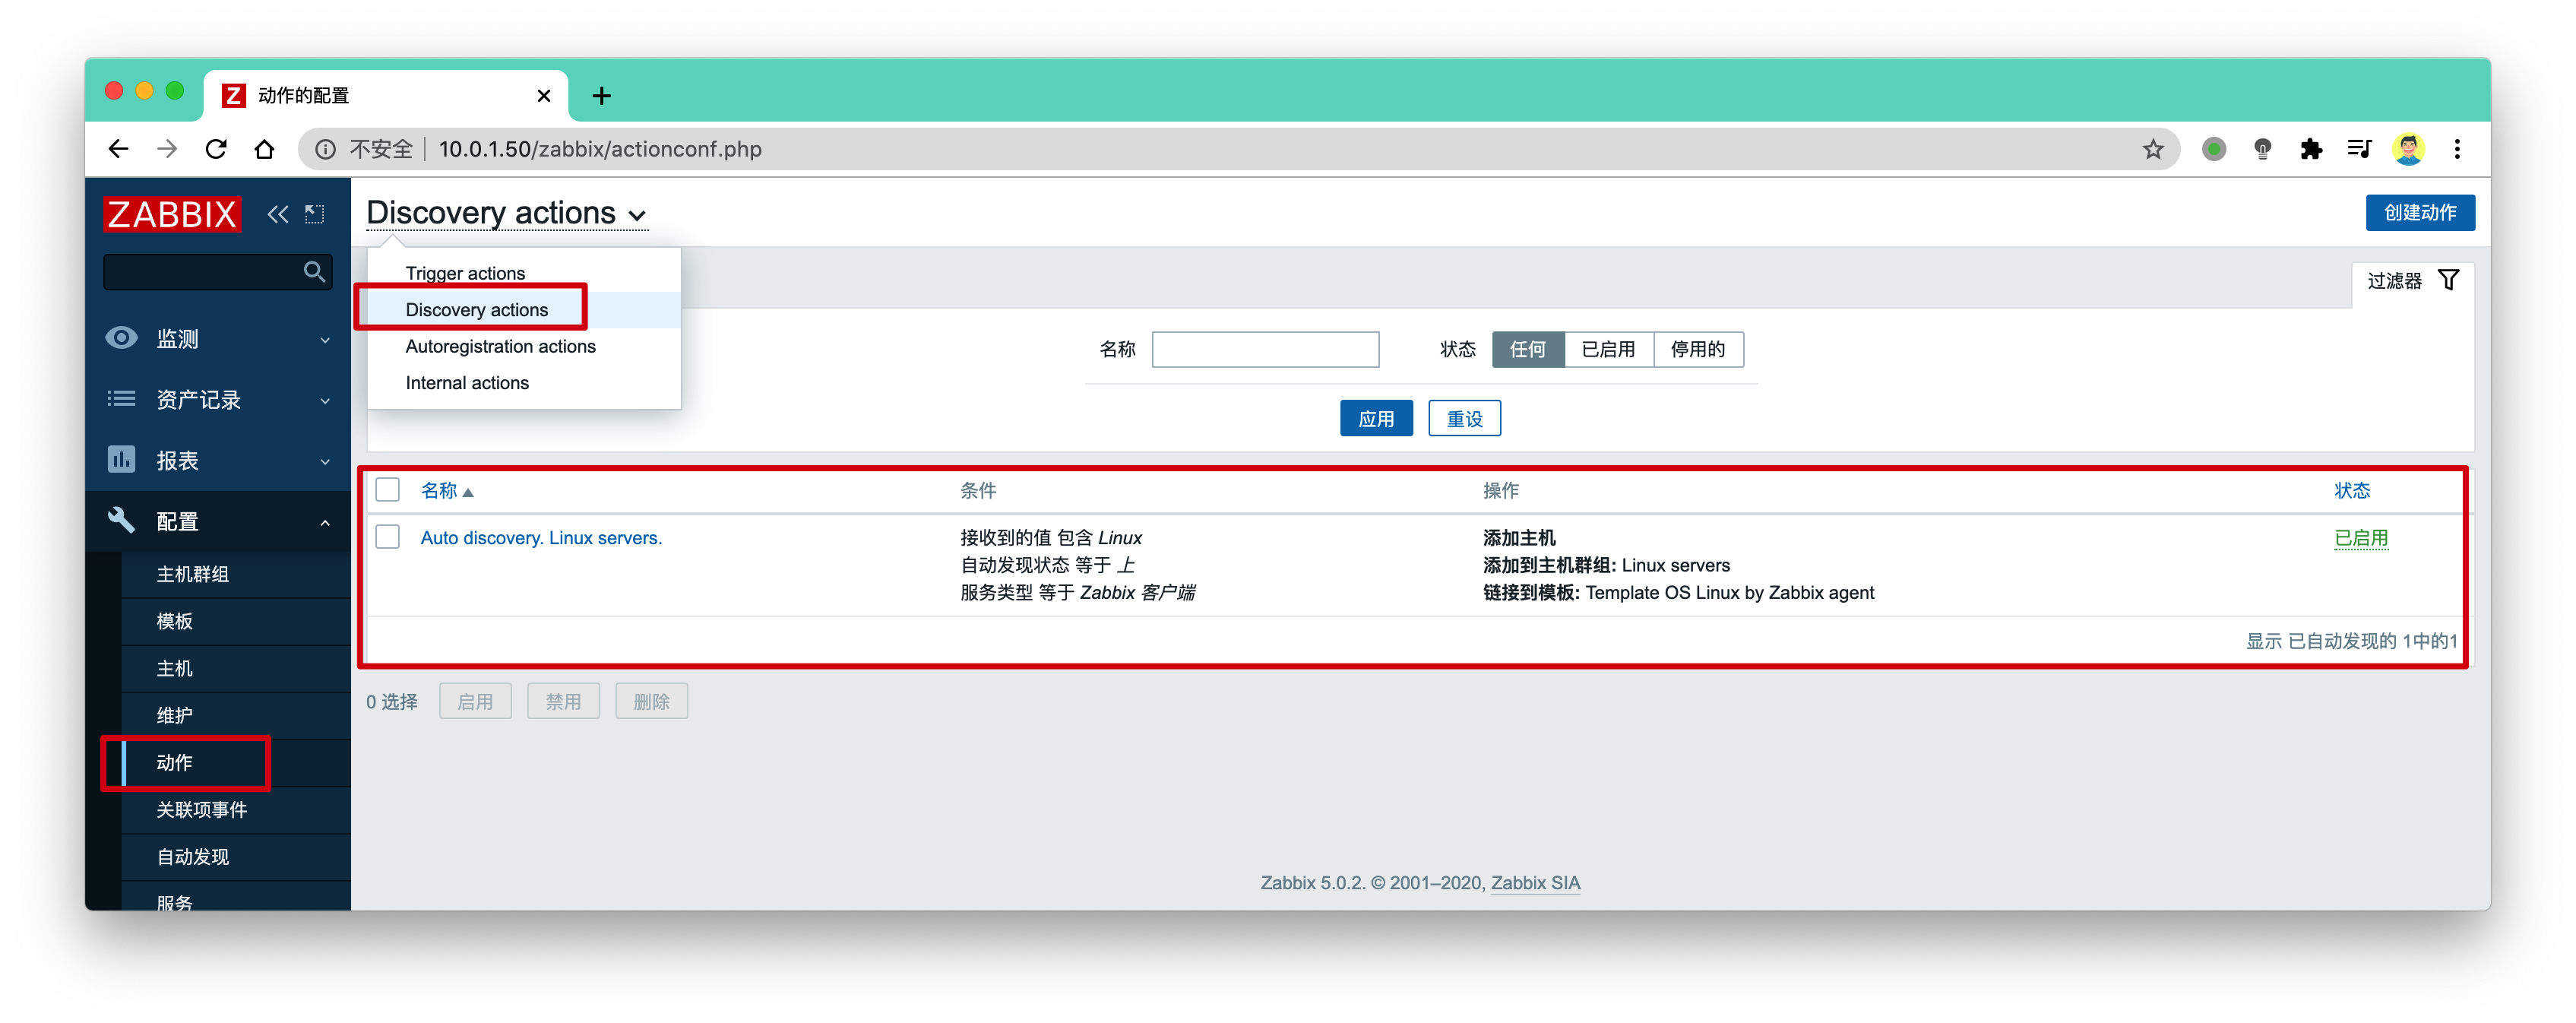Screen dimensions: 2576x1023
Task: Open Auto discovery. Linux servers. action
Action: click(541, 538)
